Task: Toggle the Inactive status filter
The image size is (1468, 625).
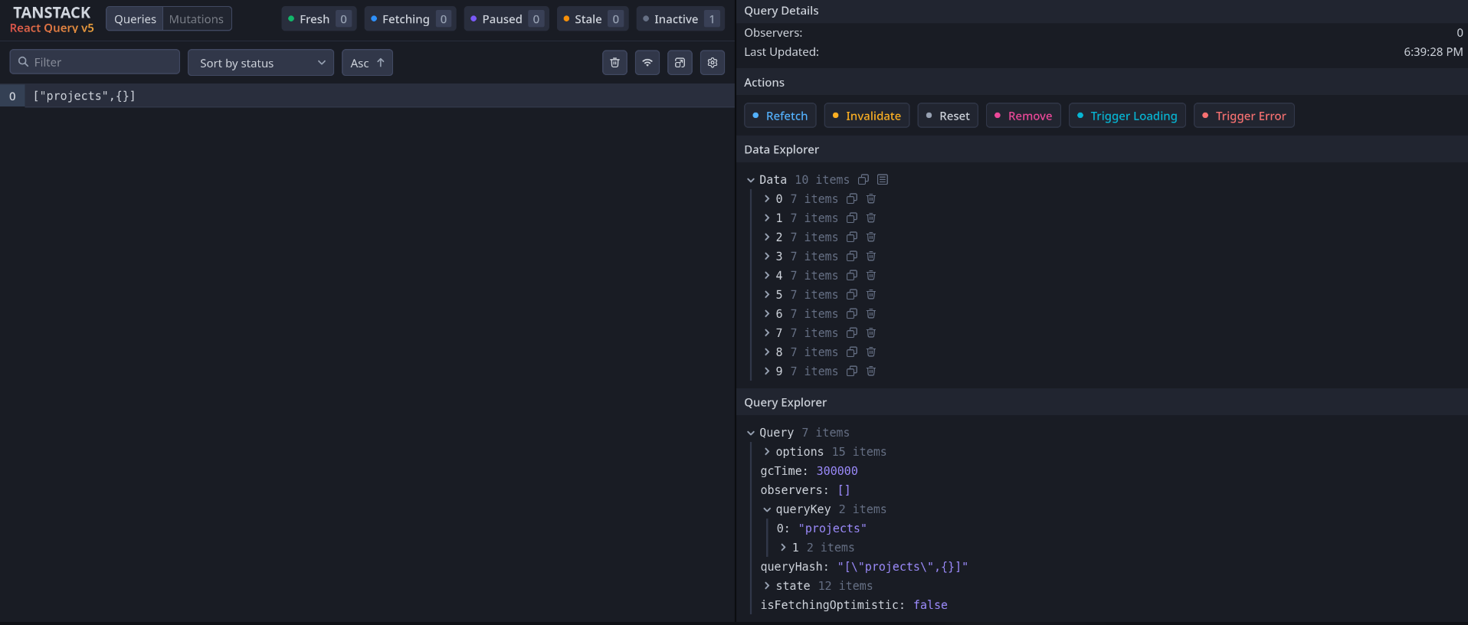Action: [680, 19]
